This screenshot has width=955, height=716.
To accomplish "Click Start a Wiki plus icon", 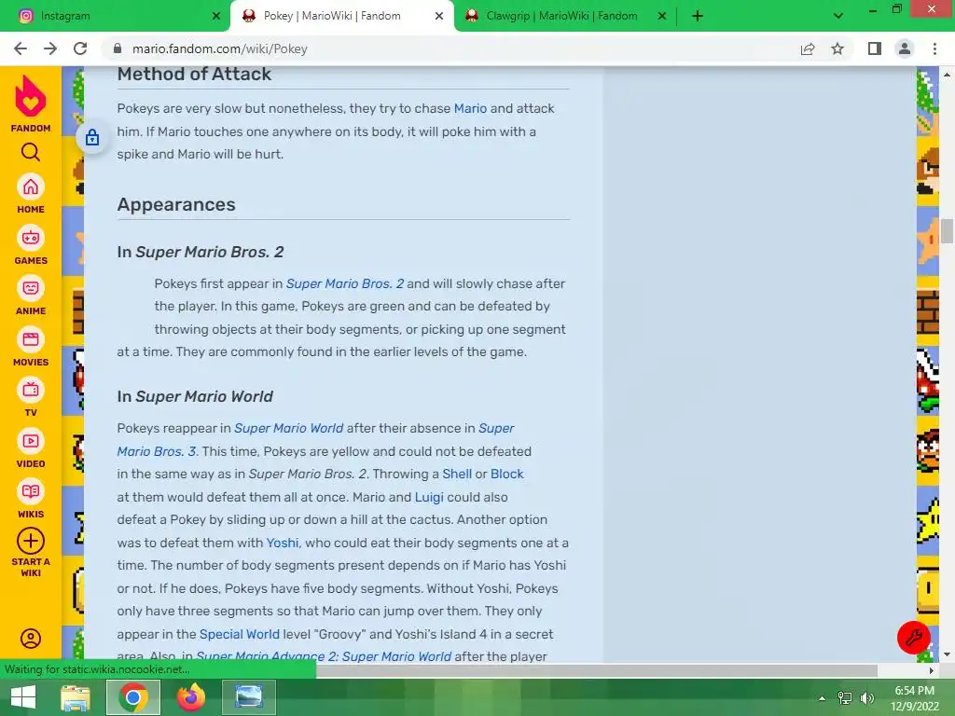I will point(31,541).
